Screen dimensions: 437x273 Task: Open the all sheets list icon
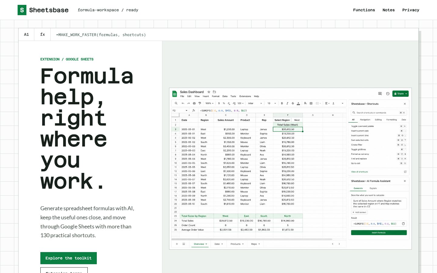184,244
